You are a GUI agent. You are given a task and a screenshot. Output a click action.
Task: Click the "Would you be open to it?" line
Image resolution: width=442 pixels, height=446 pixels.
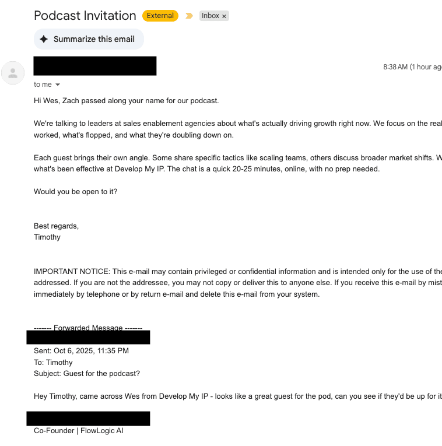(75, 191)
